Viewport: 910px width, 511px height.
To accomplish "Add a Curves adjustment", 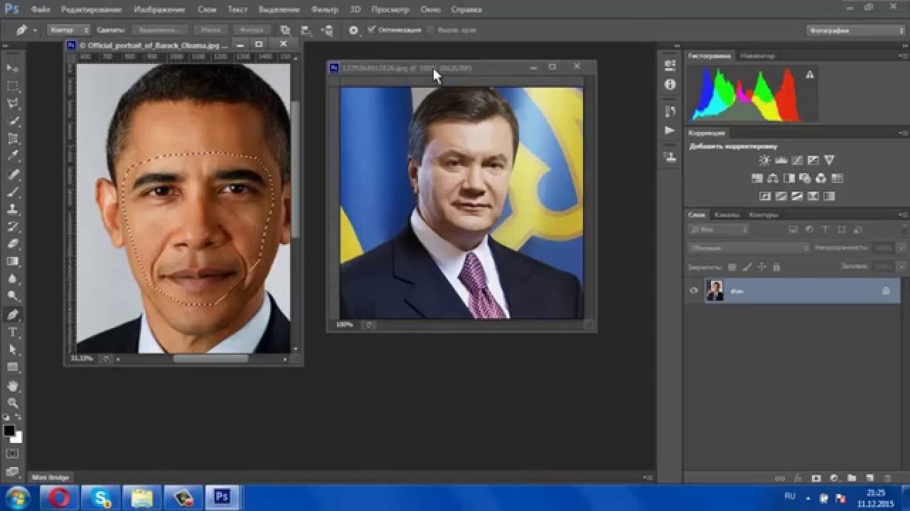I will (x=798, y=160).
